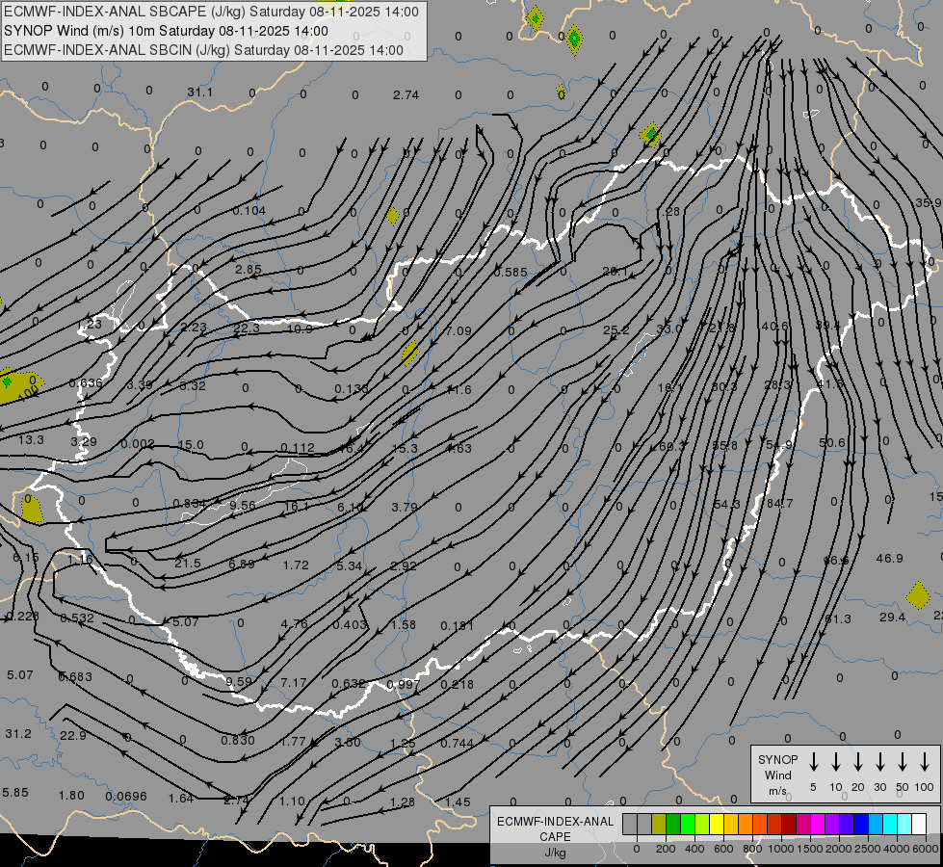Click the 61.3 map value
Image resolution: width=943 pixels, height=867 pixels.
pyautogui.click(x=838, y=619)
